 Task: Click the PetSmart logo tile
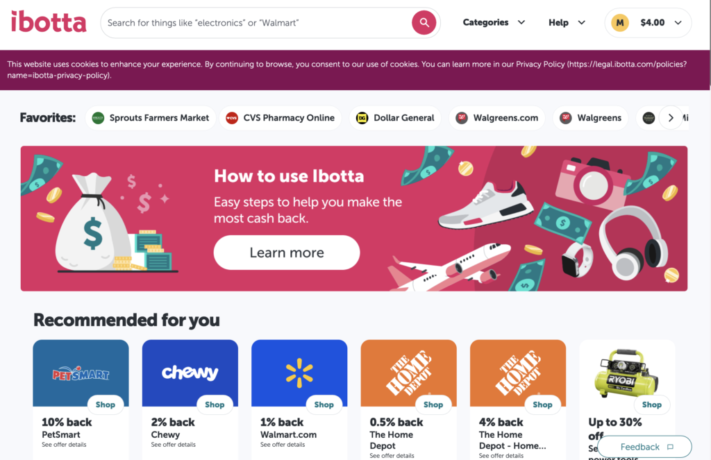point(81,373)
